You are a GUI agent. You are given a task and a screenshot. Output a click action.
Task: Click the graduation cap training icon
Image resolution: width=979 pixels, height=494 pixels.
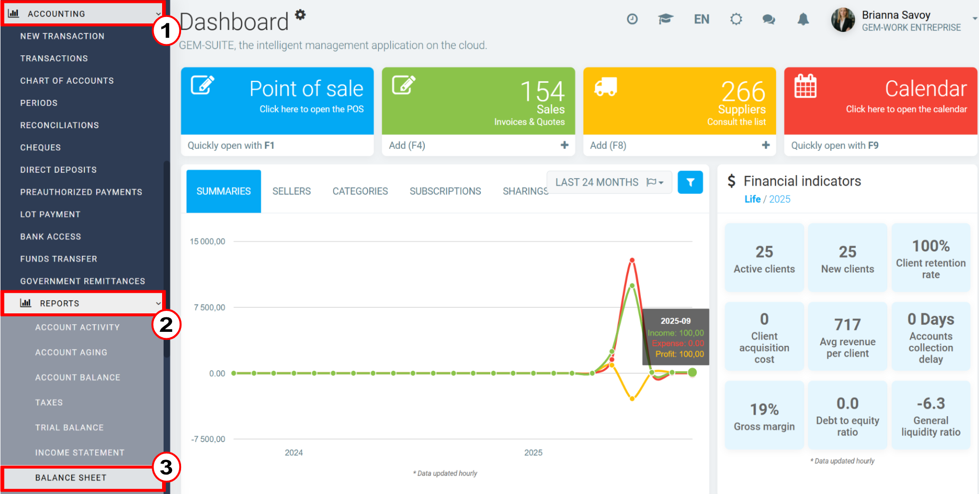665,19
